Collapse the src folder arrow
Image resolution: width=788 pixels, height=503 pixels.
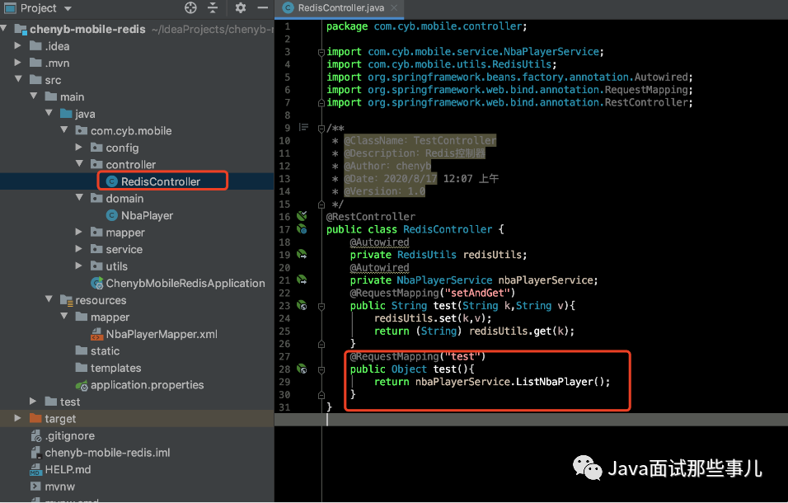pyautogui.click(x=19, y=79)
